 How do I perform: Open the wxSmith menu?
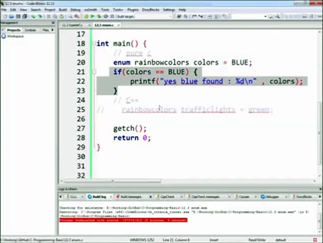pos(90,10)
